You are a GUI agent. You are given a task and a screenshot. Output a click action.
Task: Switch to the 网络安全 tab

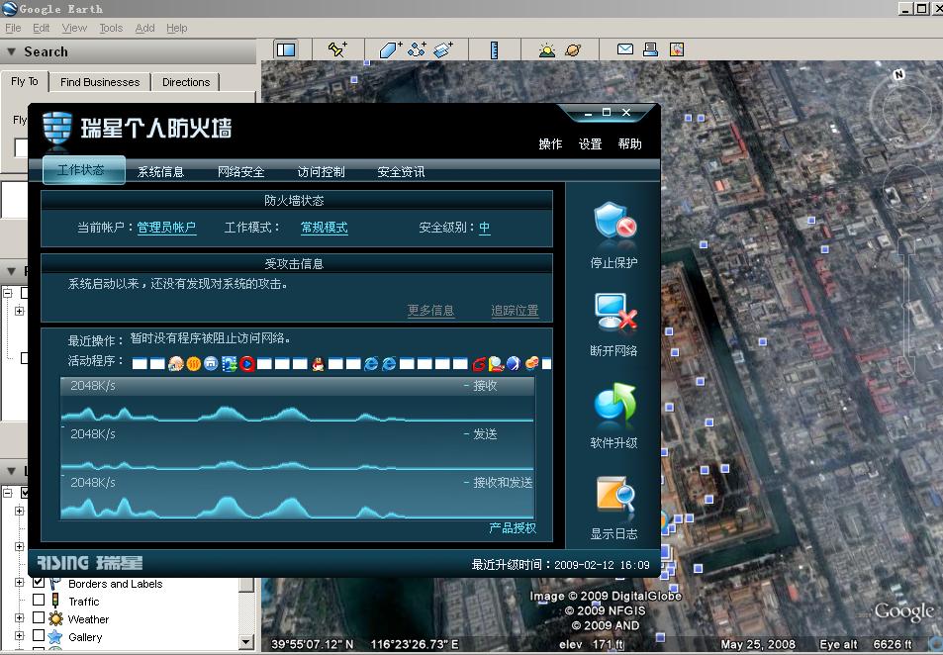point(240,172)
